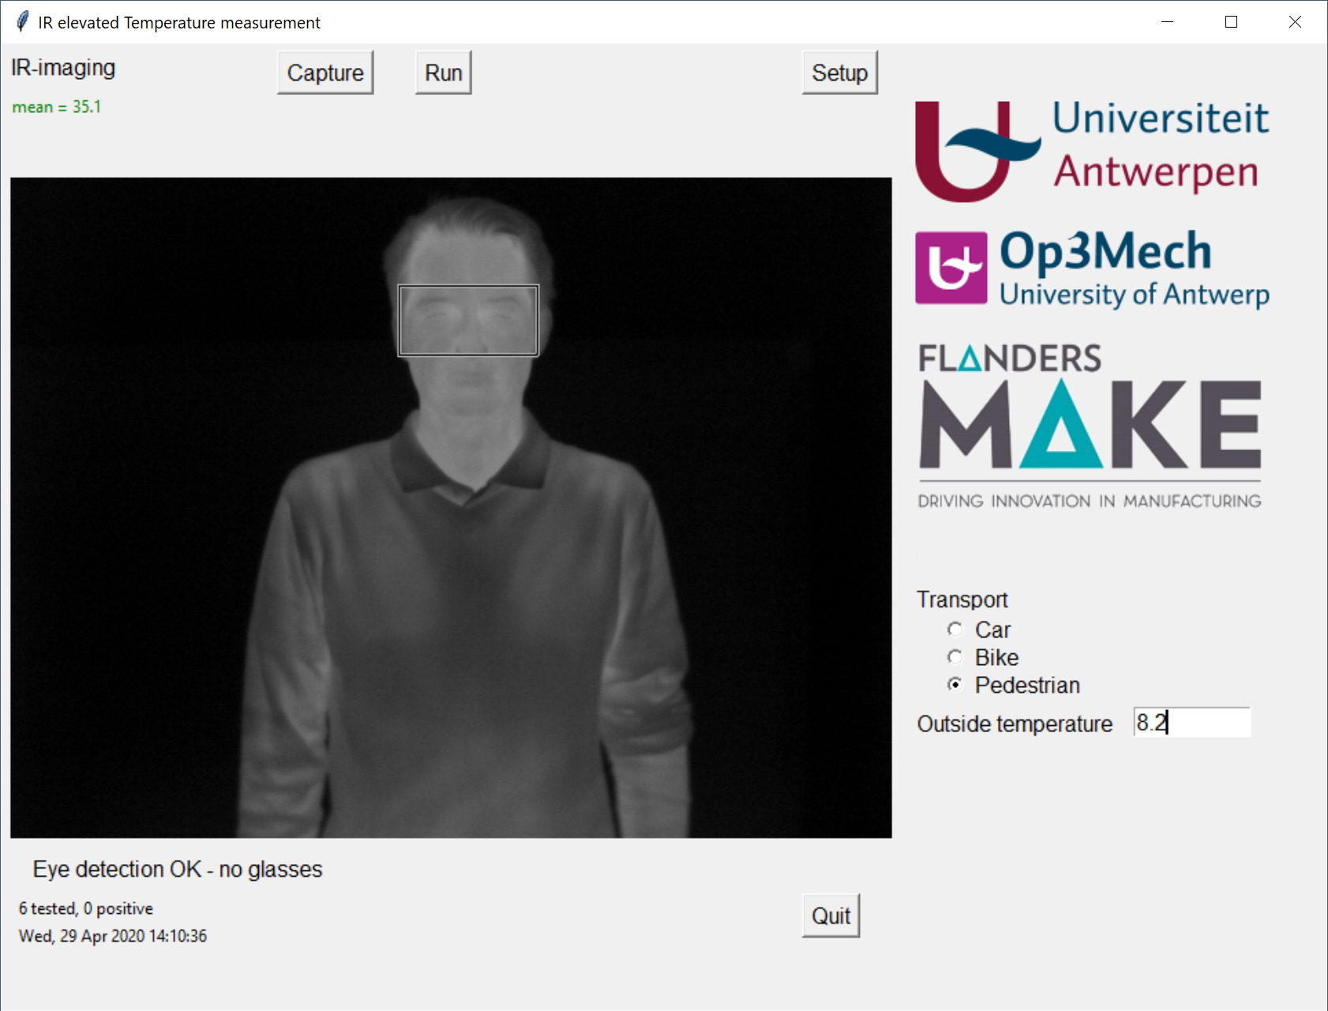1328x1011 pixels.
Task: Open the Setup dialog
Action: [x=839, y=73]
